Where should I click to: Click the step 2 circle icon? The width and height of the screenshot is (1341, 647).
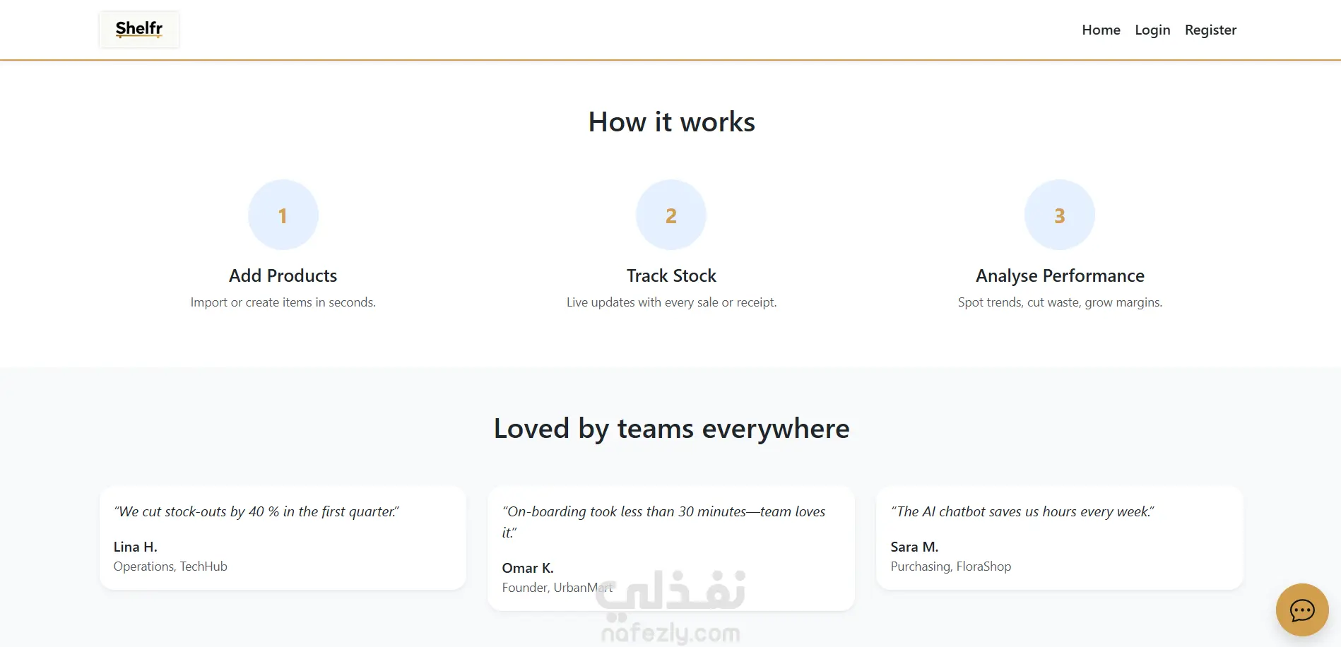tap(671, 215)
